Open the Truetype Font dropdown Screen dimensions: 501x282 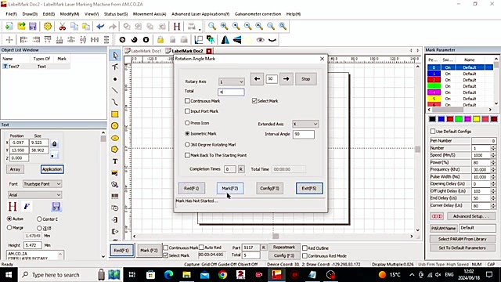pos(41,184)
